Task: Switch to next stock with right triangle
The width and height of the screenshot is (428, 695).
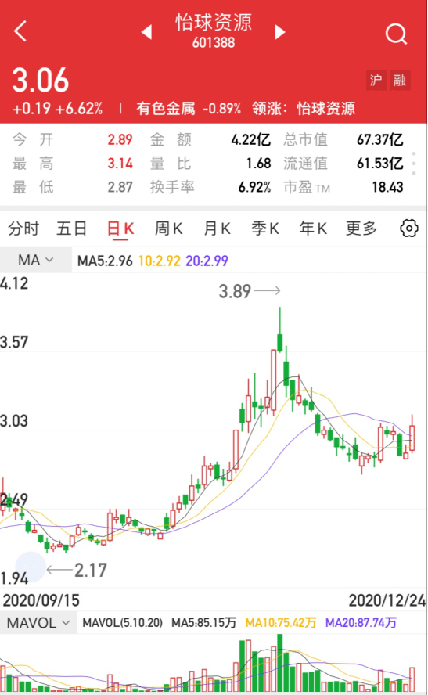Action: coord(279,32)
